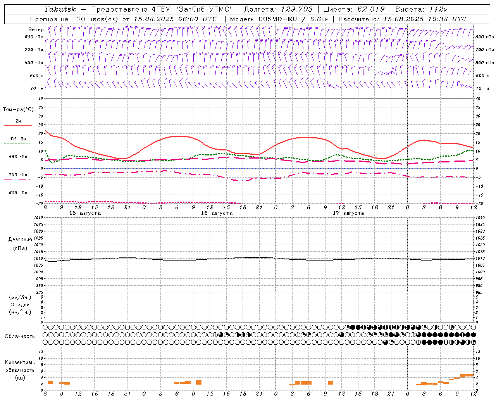
Task: Click the '2м' solid-line temperature legend label
Action: pyautogui.click(x=18, y=121)
